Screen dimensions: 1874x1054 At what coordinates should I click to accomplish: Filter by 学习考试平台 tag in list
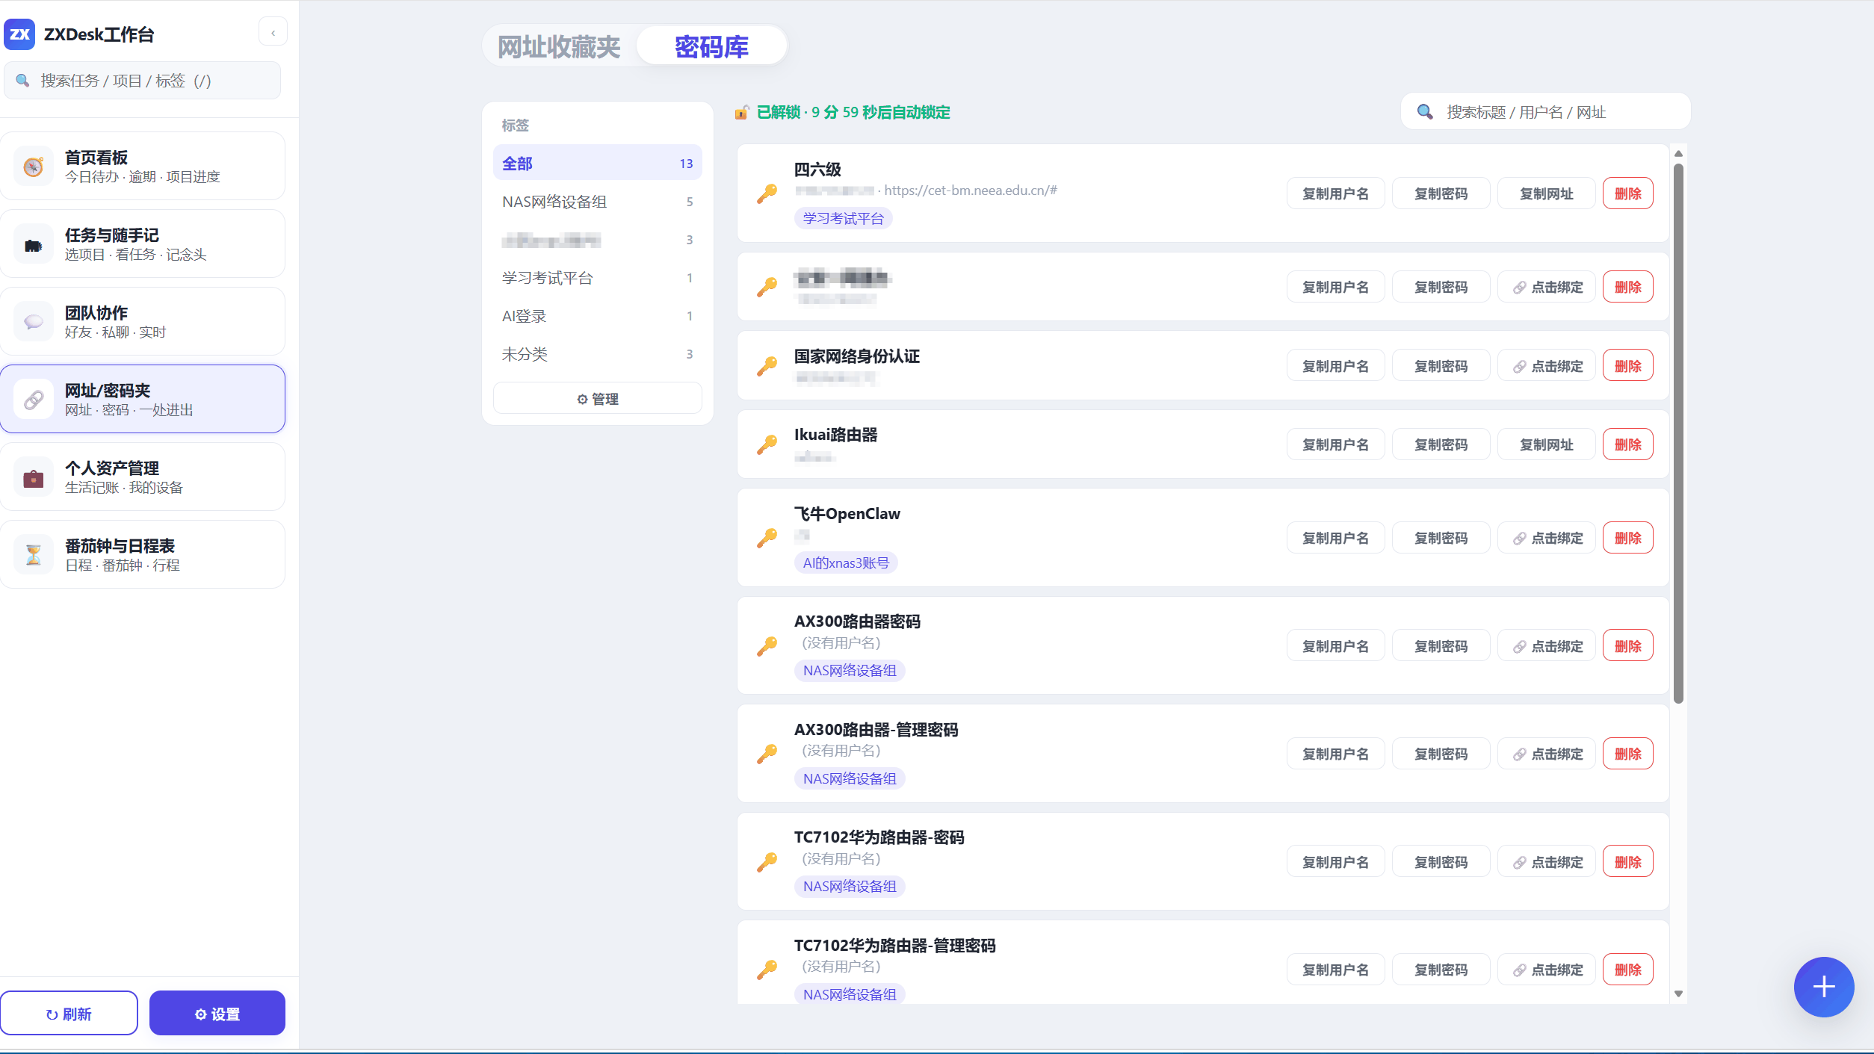(x=598, y=278)
